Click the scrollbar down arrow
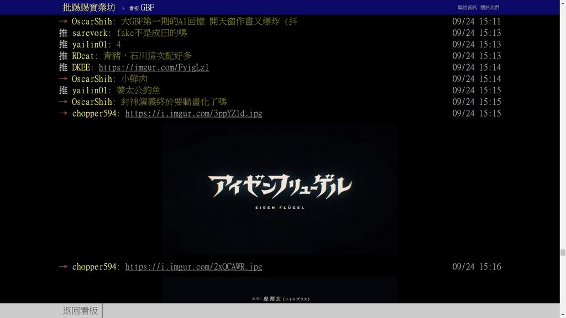The width and height of the screenshot is (566, 318). [x=563, y=315]
